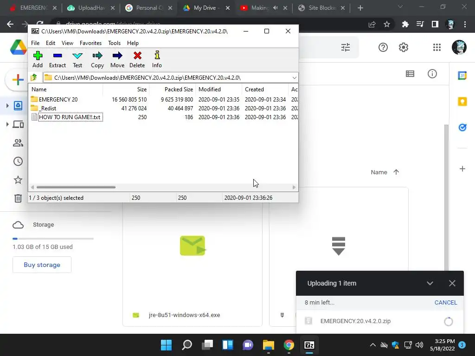Open archive Info
The image size is (475, 356).
157,60
